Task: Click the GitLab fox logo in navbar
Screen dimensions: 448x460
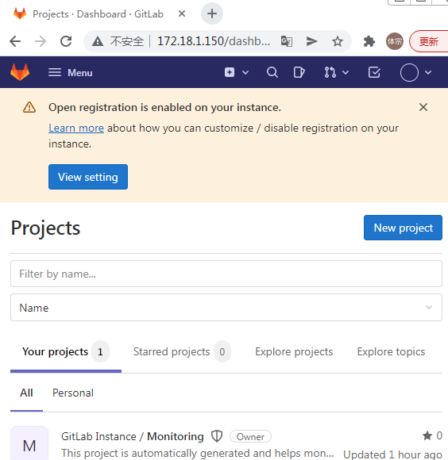Action: coord(20,72)
